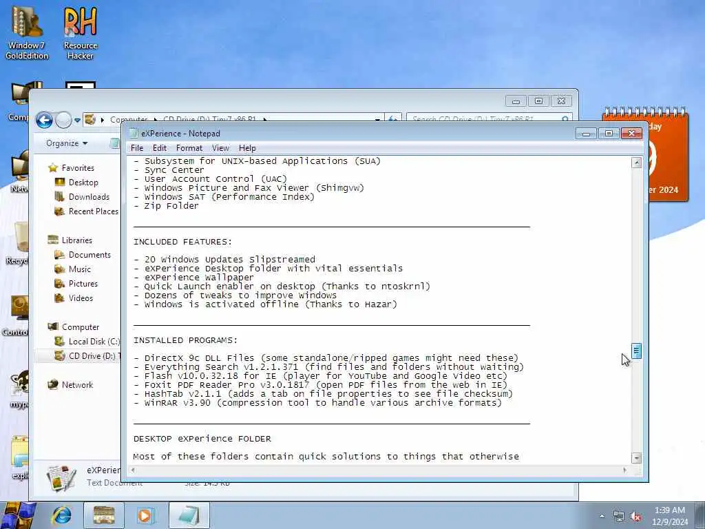Click the Downloads folder icon

[x=60, y=196]
